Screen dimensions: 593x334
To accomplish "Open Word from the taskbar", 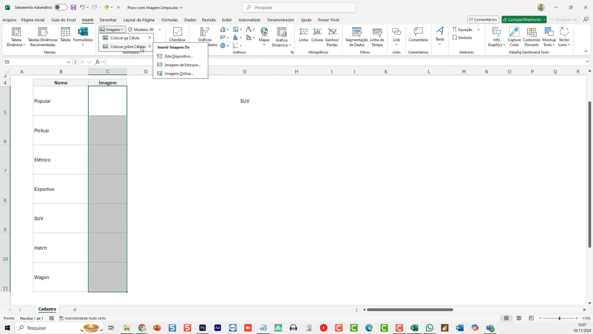I will click(x=460, y=328).
